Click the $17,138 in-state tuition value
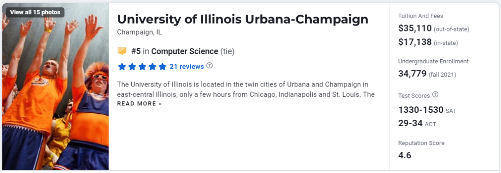Screen dimensions: 501x173 (415, 42)
